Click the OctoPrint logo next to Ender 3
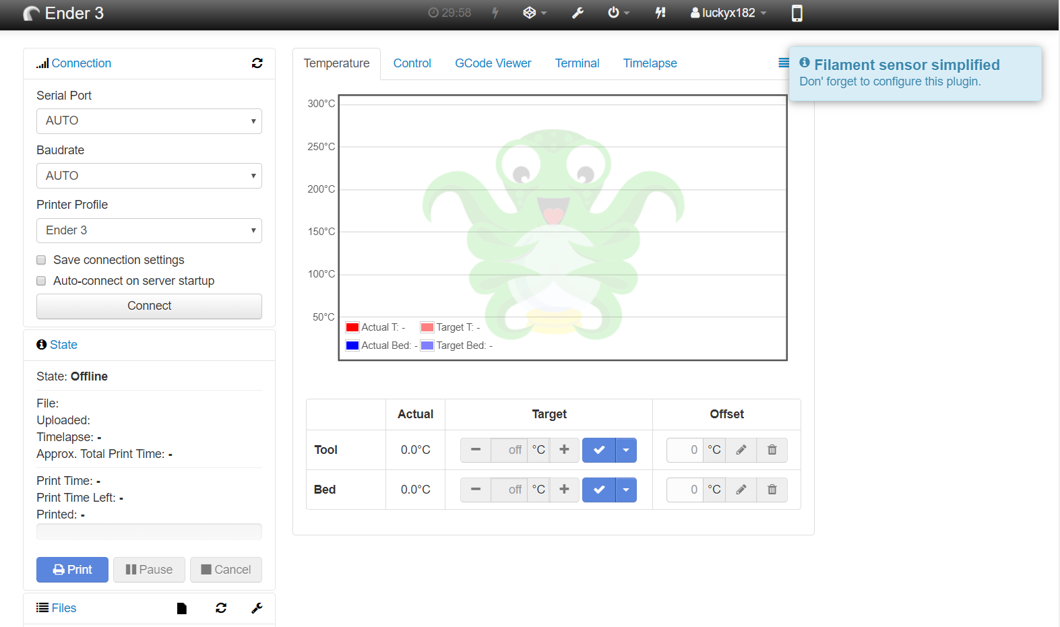The image size is (1060, 627). pyautogui.click(x=32, y=13)
